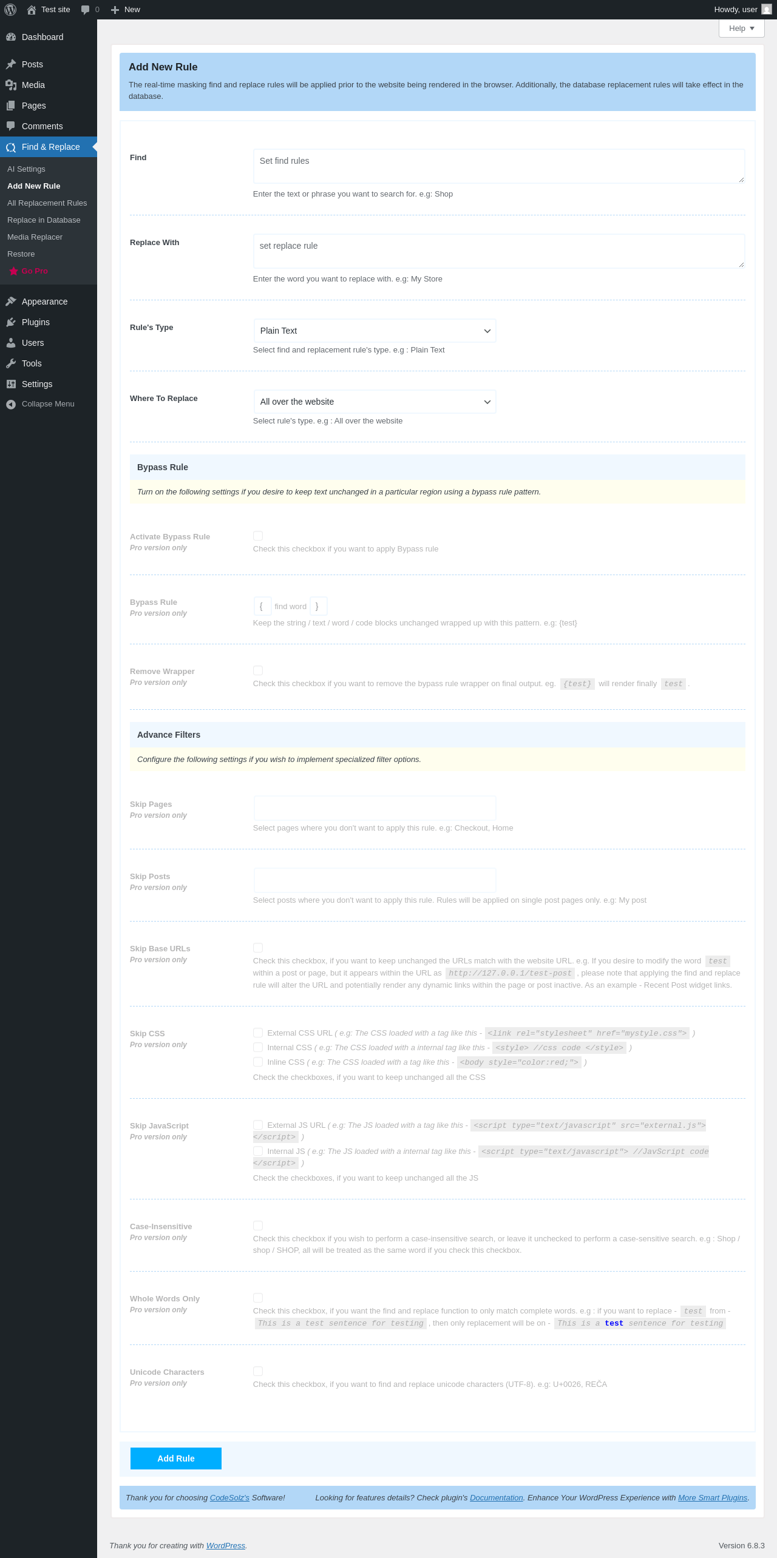Enable the Case-Insensitive checkbox

[258, 1226]
